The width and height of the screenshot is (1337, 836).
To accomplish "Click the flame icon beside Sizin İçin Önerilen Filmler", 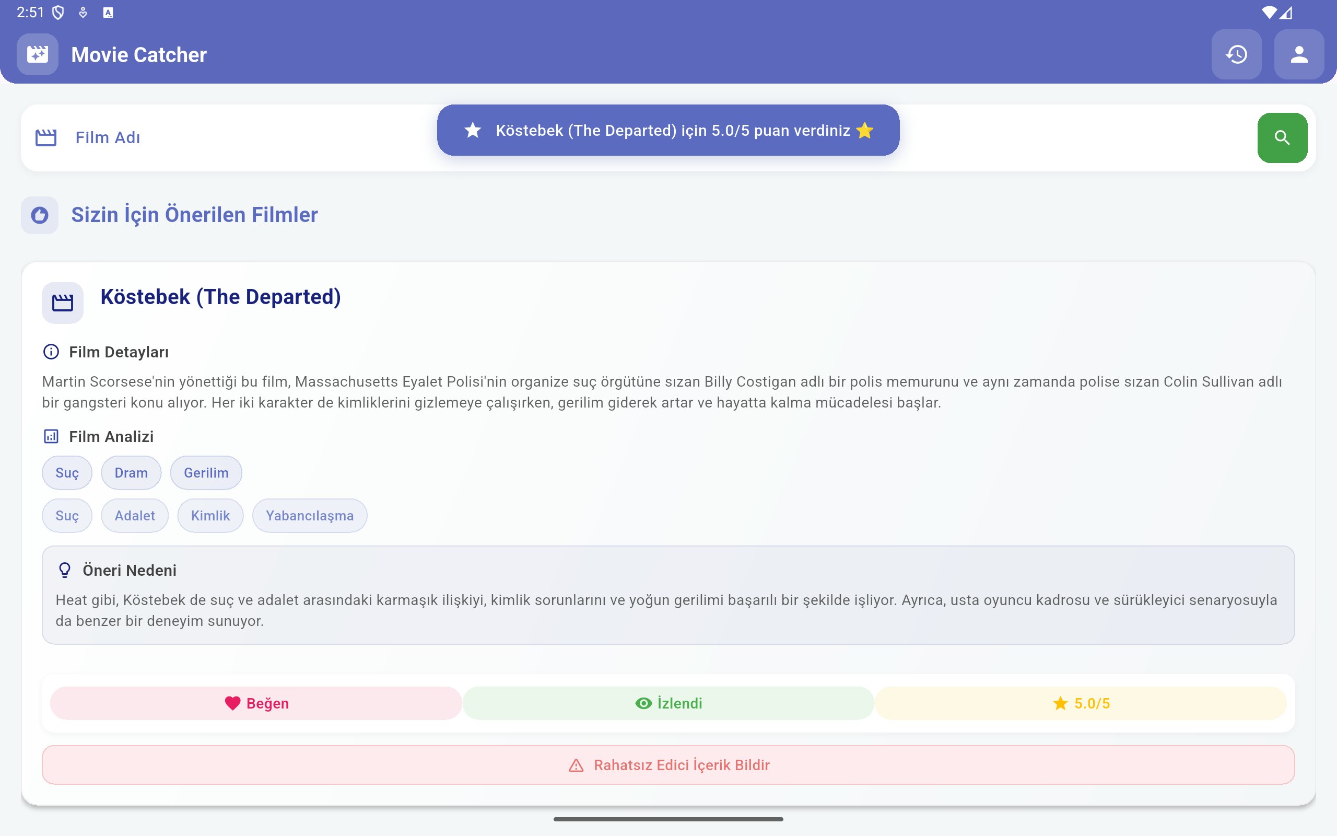I will 40,215.
